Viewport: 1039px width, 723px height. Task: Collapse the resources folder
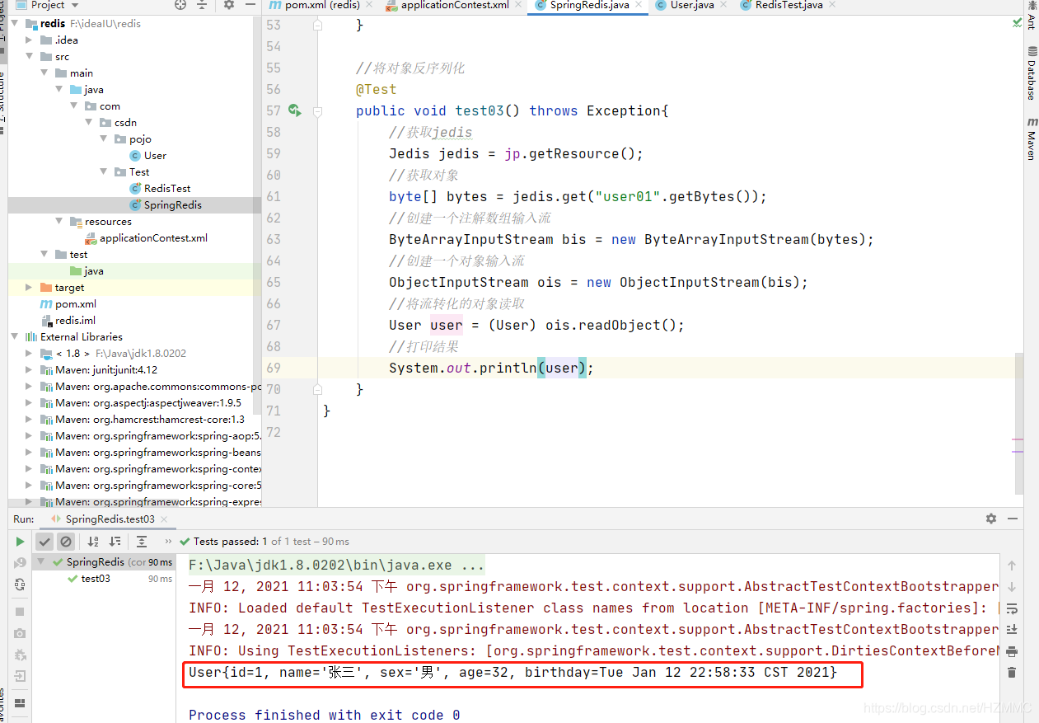click(59, 222)
